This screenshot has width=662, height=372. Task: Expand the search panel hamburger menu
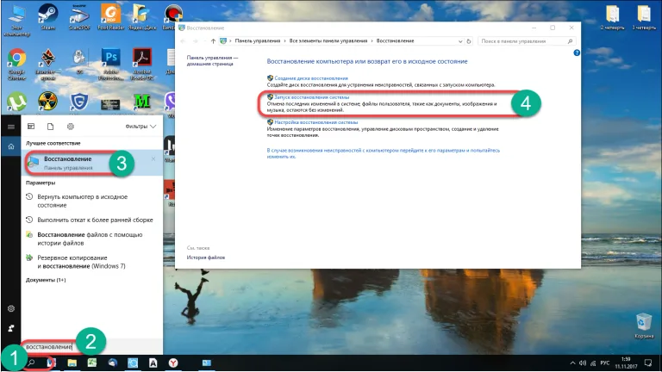(11, 127)
